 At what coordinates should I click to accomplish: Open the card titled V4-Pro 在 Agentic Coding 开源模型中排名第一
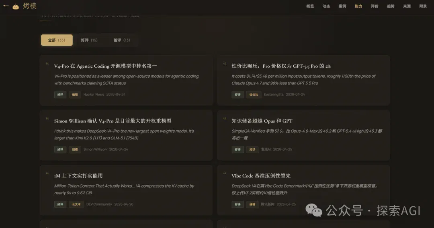(105, 66)
